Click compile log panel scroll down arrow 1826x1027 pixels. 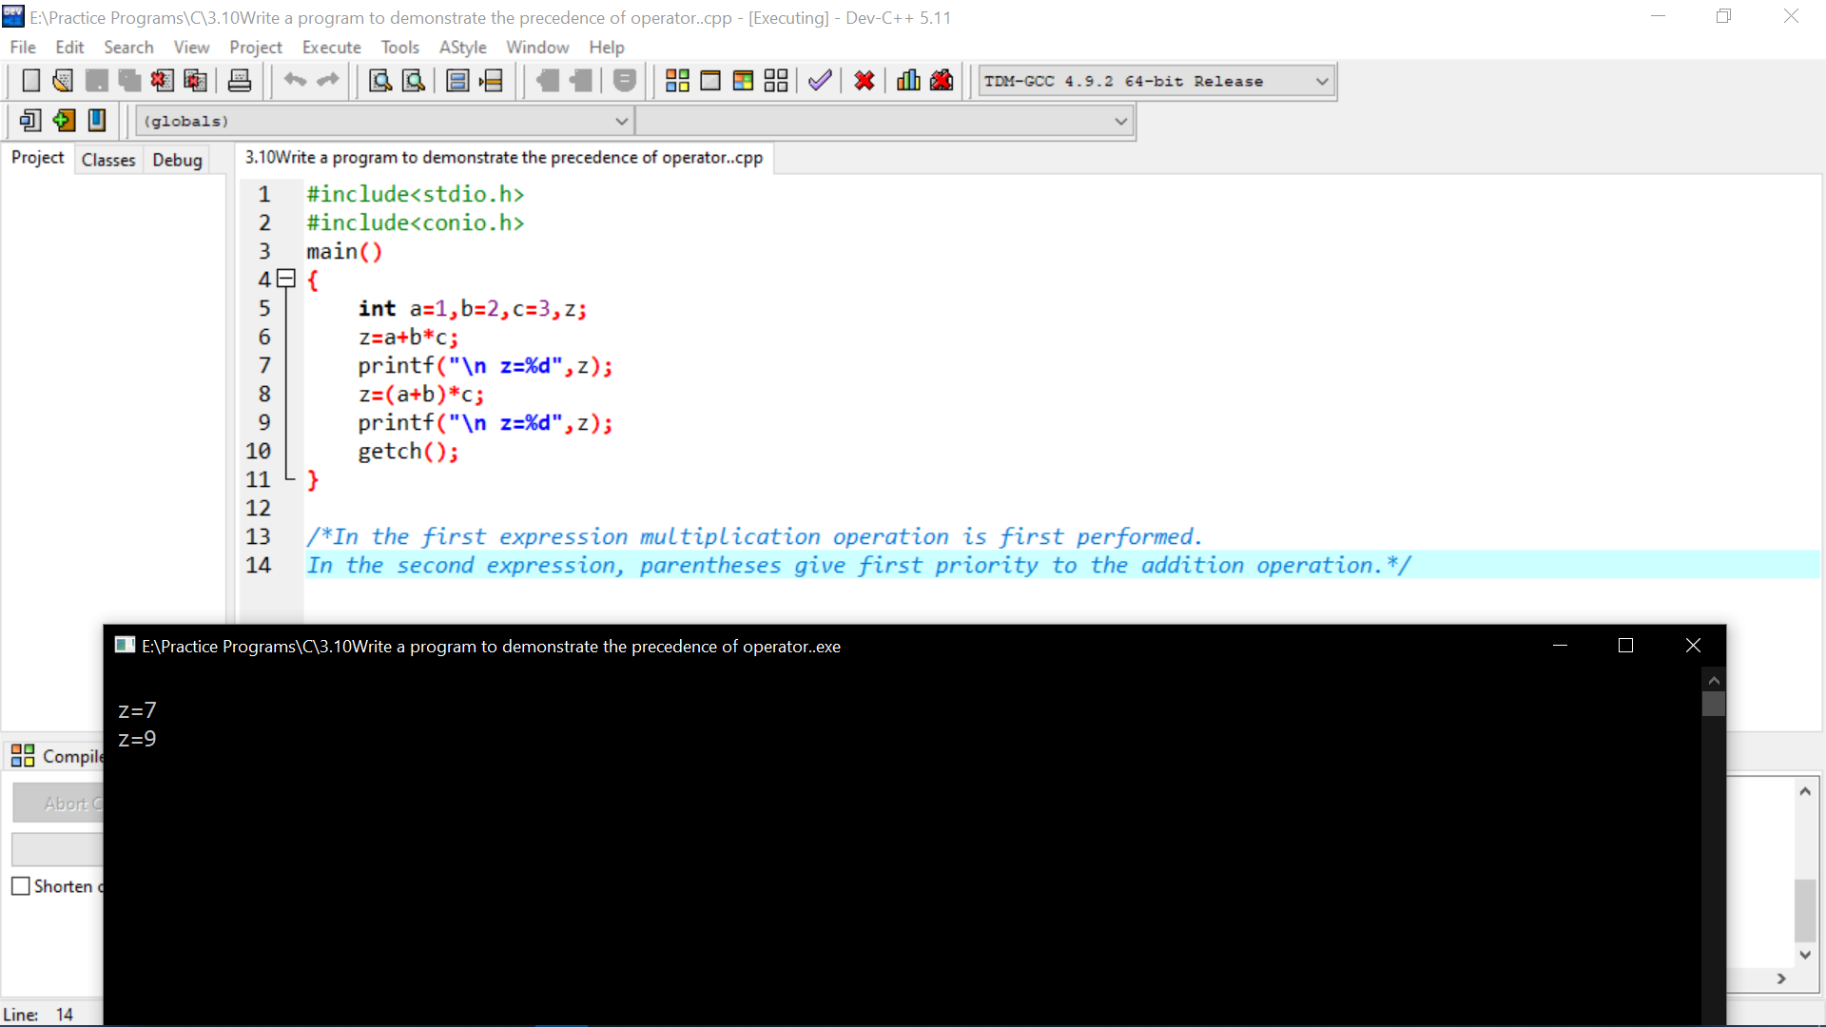click(1805, 955)
